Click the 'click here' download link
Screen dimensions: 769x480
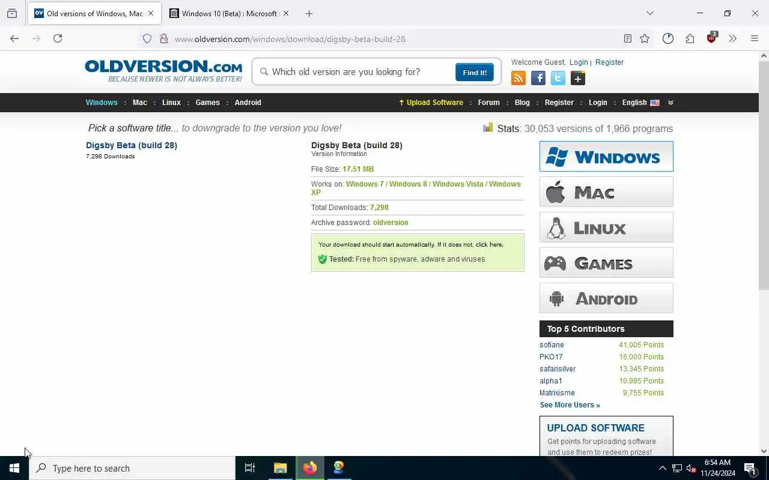(x=489, y=245)
